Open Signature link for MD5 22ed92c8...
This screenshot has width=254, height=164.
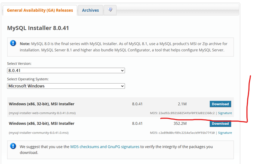point(225,113)
